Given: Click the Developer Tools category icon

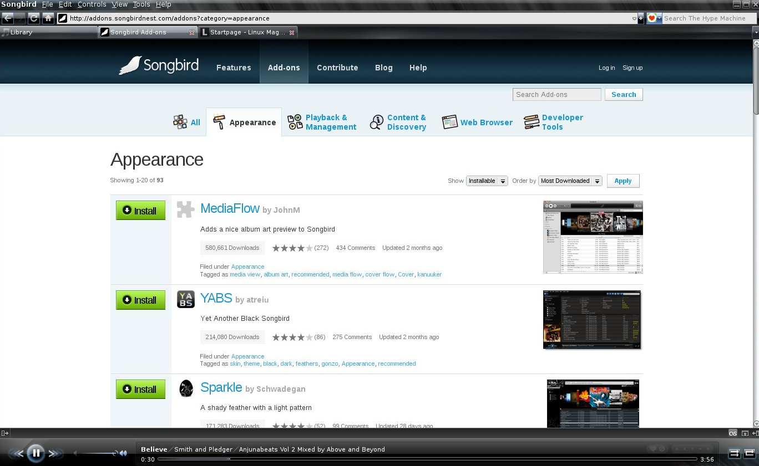Looking at the screenshot, I should tap(532, 122).
